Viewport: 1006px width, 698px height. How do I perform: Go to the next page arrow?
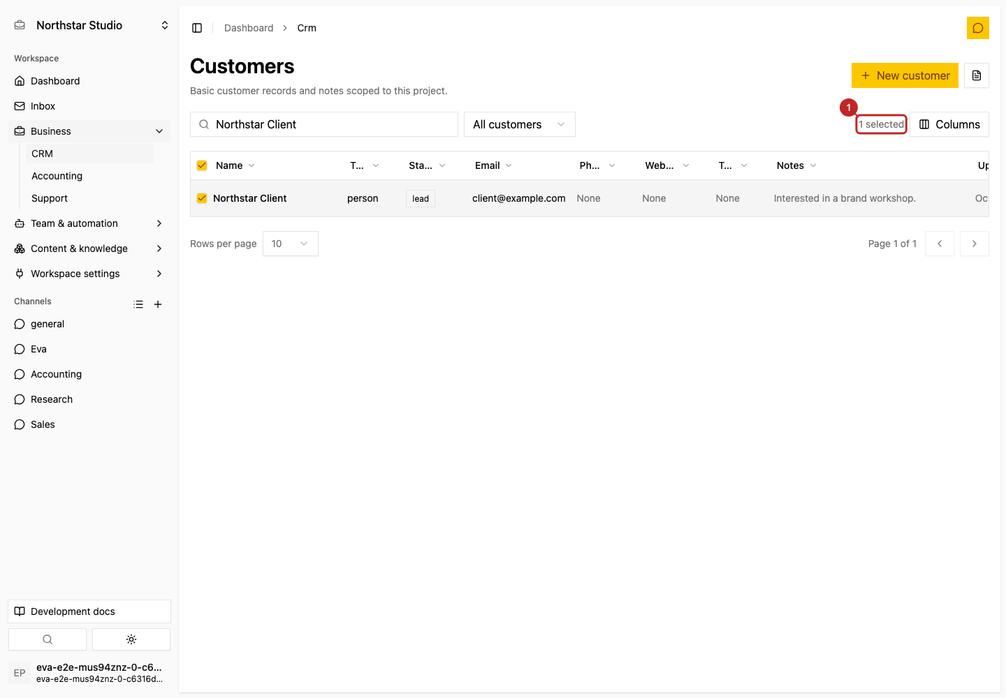point(975,244)
